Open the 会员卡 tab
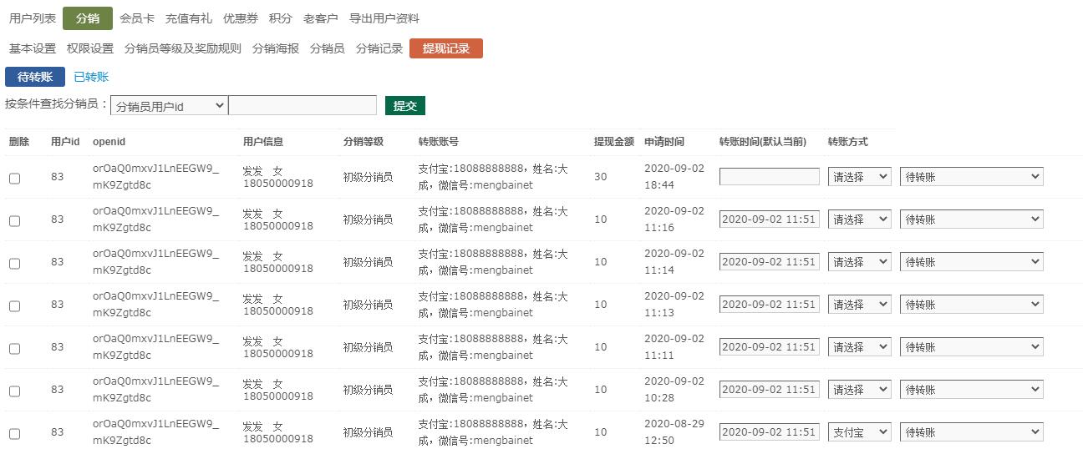Screen dimensions: 1083x449 click(137, 18)
